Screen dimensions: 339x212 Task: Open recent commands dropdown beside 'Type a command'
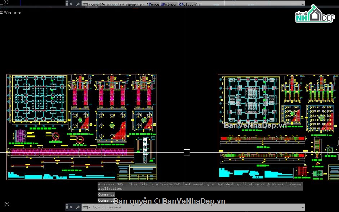(x=89, y=207)
